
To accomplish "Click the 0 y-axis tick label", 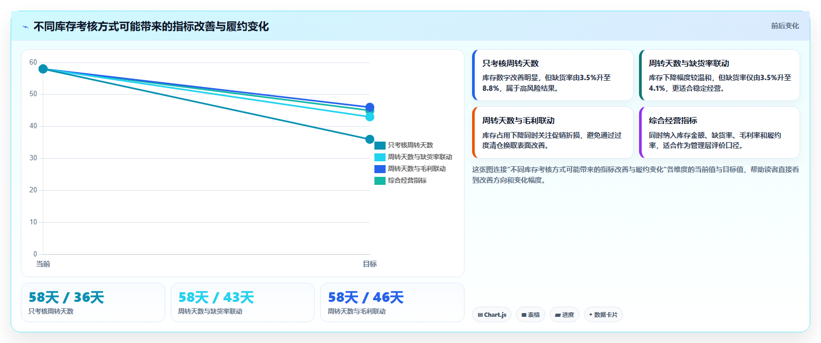I will coord(35,254).
